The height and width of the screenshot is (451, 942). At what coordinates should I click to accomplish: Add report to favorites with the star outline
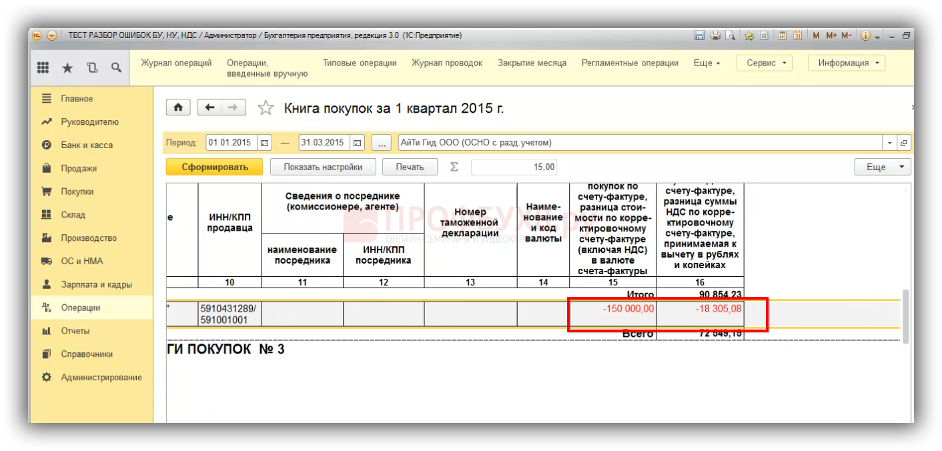(266, 108)
